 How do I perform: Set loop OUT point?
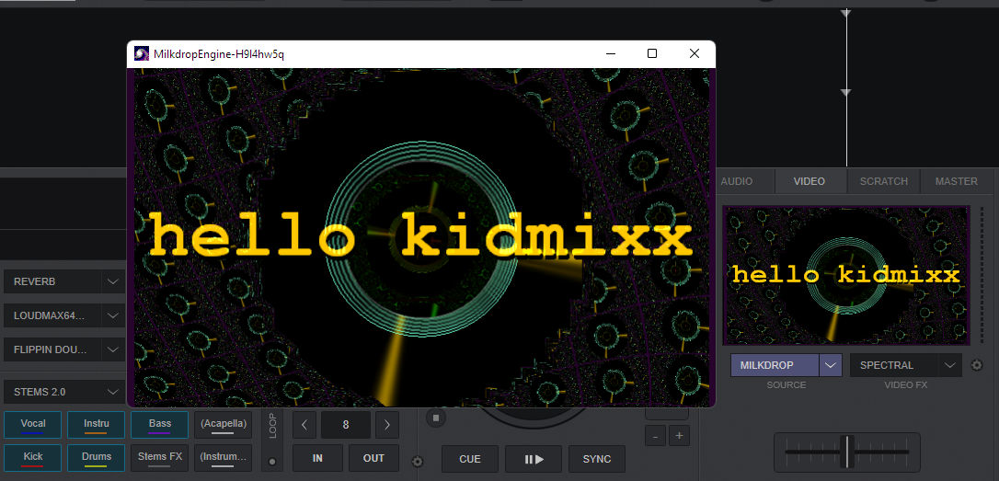tap(373, 458)
